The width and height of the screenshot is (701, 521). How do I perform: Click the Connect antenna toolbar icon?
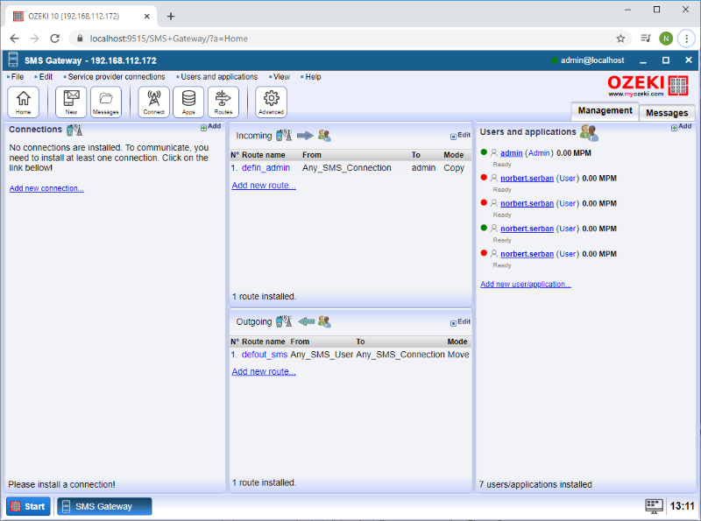pos(154,102)
